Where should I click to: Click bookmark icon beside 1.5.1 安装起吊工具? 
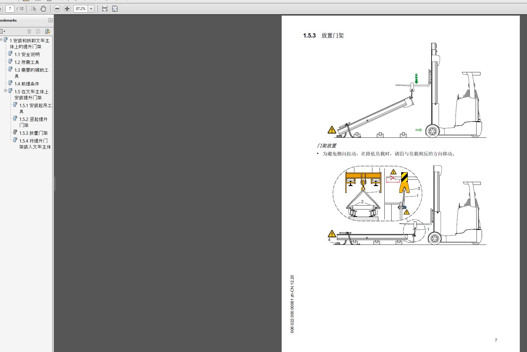(x=15, y=105)
